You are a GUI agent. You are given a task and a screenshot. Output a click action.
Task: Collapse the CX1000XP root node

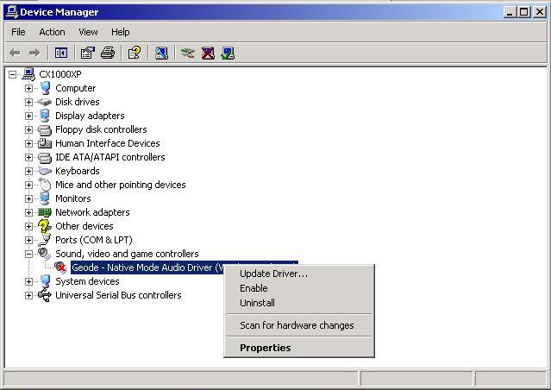13,74
